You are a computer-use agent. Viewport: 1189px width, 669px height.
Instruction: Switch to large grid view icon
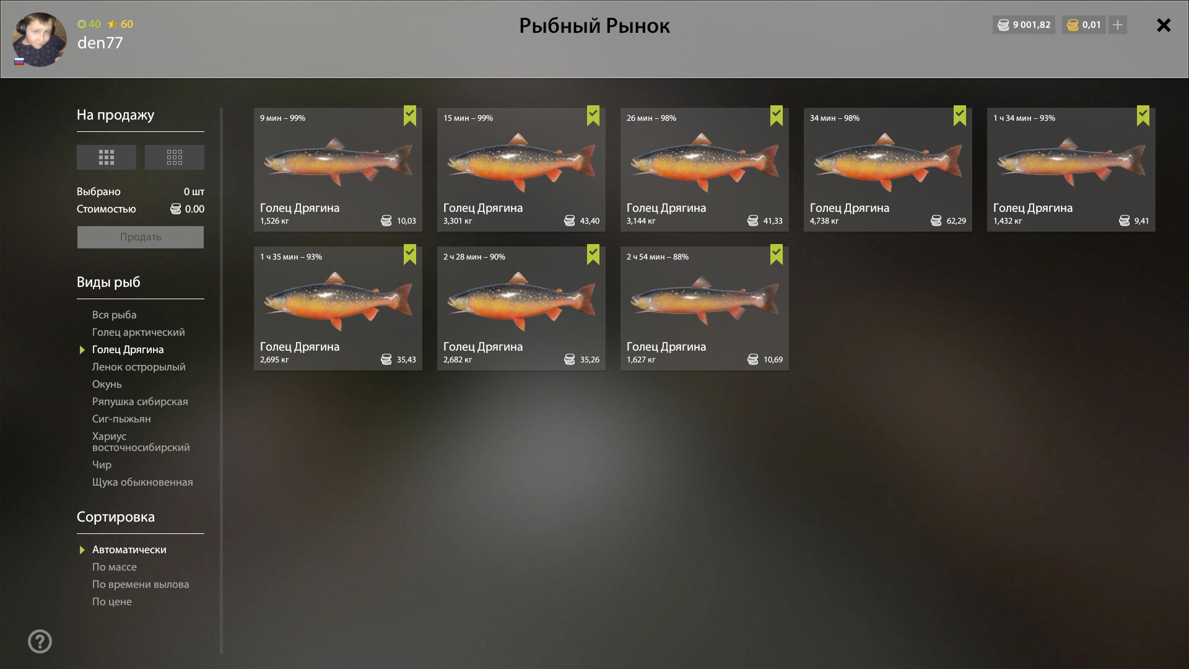(x=107, y=157)
